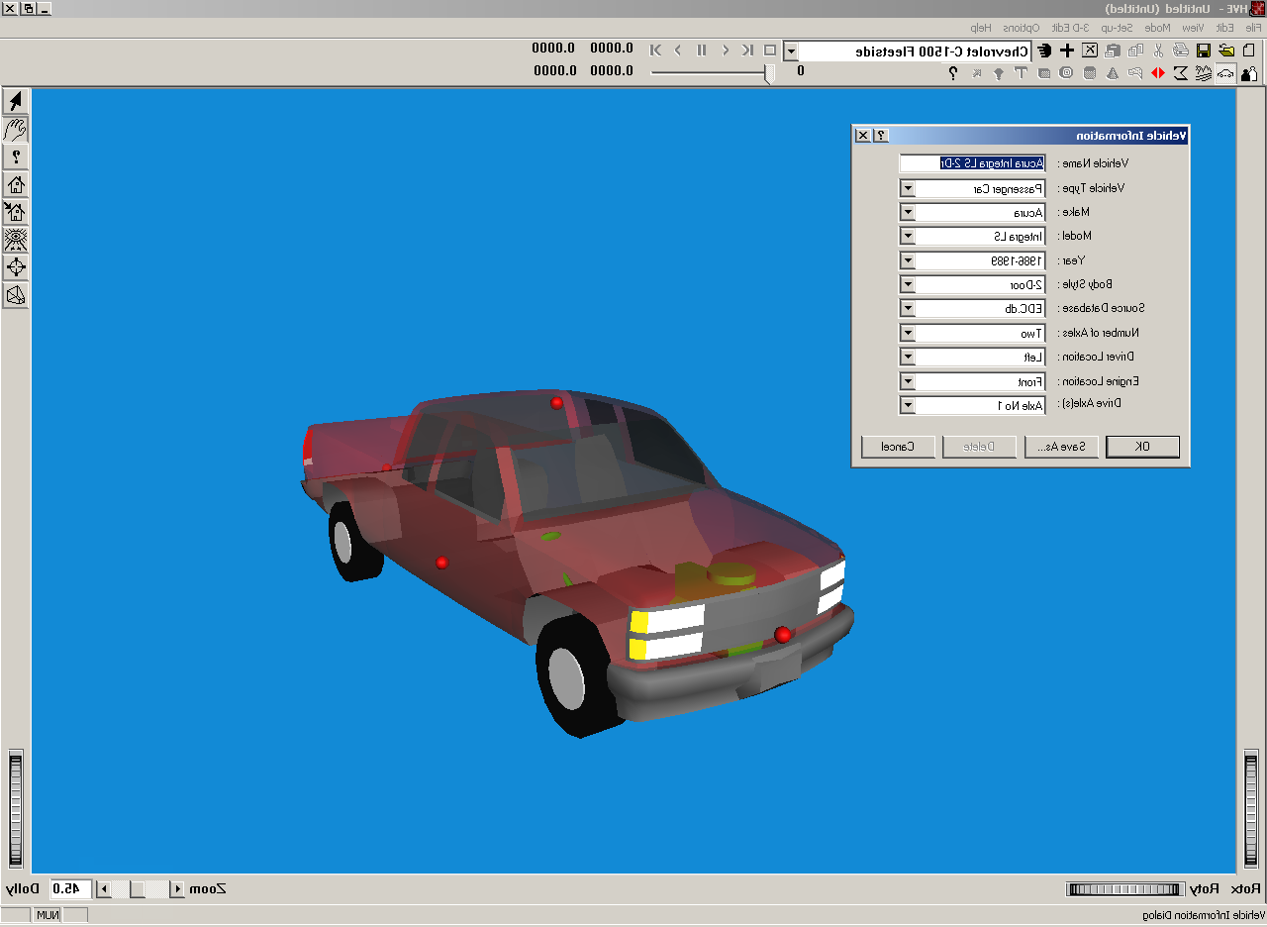Click the Print toolbar icon
Viewport: 1267px width, 927px height.
[1180, 50]
